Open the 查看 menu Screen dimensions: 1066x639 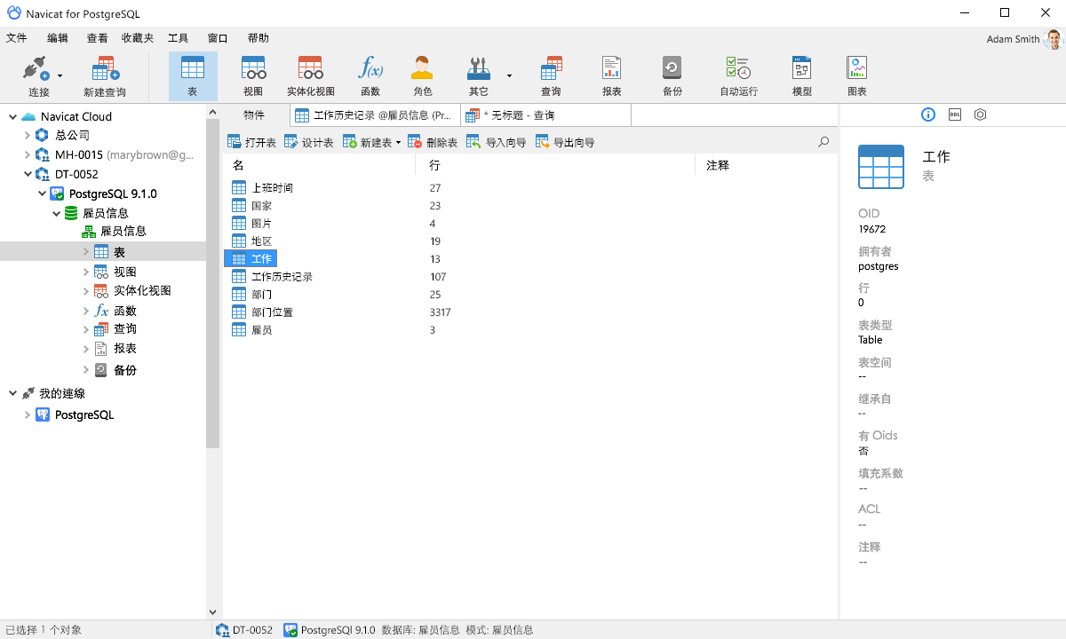point(98,38)
